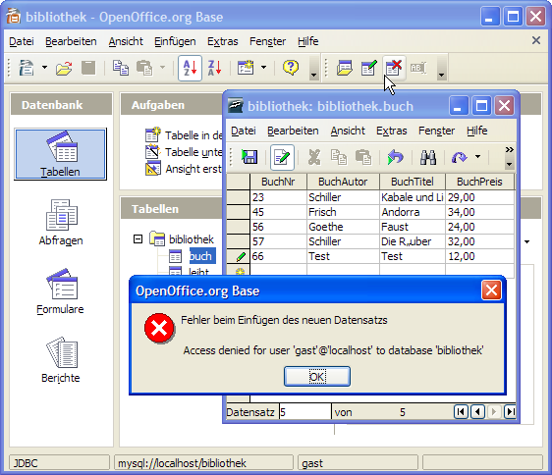Open preview dropdown arrow at right of Tabellen panel

click(527, 241)
